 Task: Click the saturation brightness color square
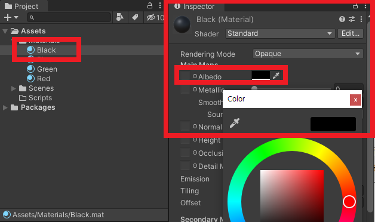(292, 196)
